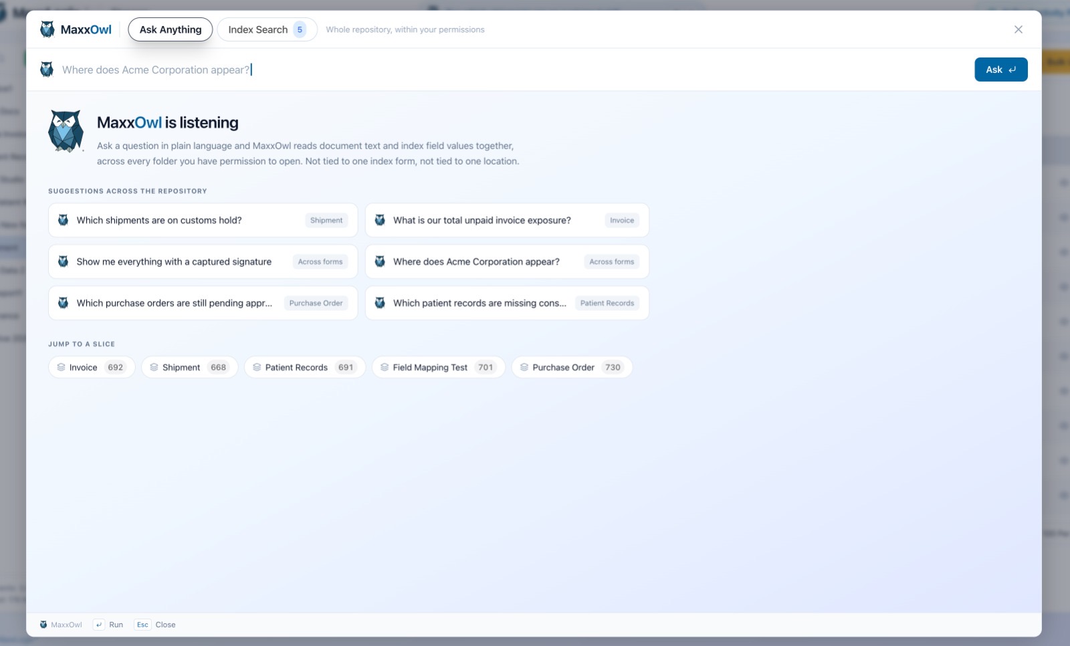The height and width of the screenshot is (646, 1070).
Task: Click the 692 count on Invoice chip
Action: coord(116,367)
